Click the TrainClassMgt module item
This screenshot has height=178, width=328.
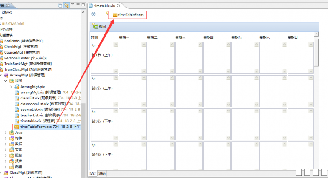pos(27,69)
